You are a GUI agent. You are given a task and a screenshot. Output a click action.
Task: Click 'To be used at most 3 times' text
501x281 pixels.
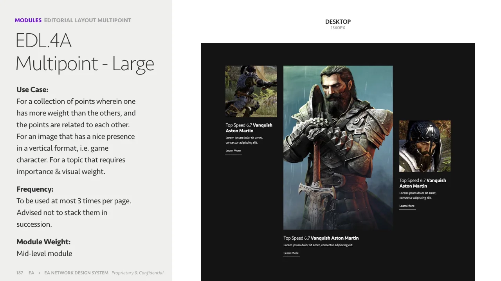(74, 201)
